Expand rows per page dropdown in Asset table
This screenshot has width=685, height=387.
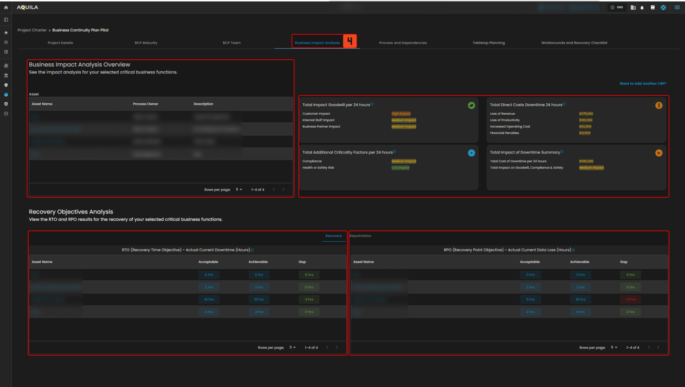click(239, 189)
